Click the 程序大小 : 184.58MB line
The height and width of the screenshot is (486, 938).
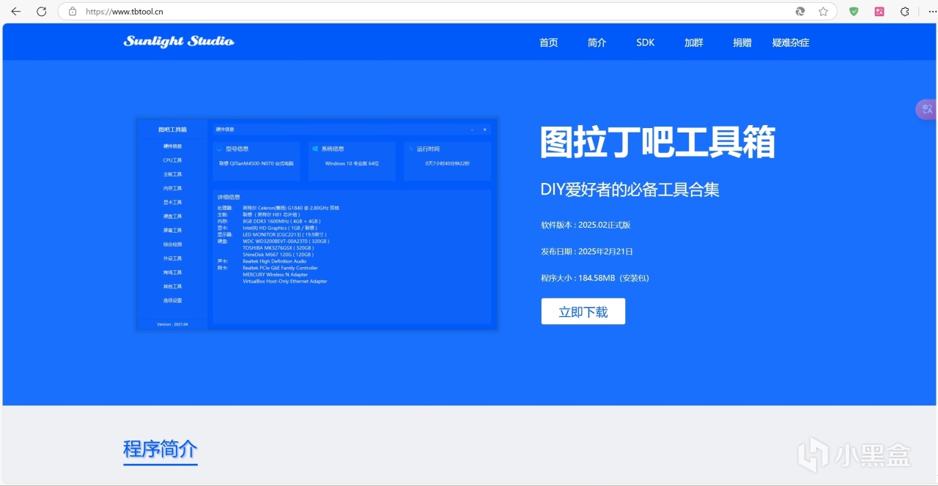point(595,277)
